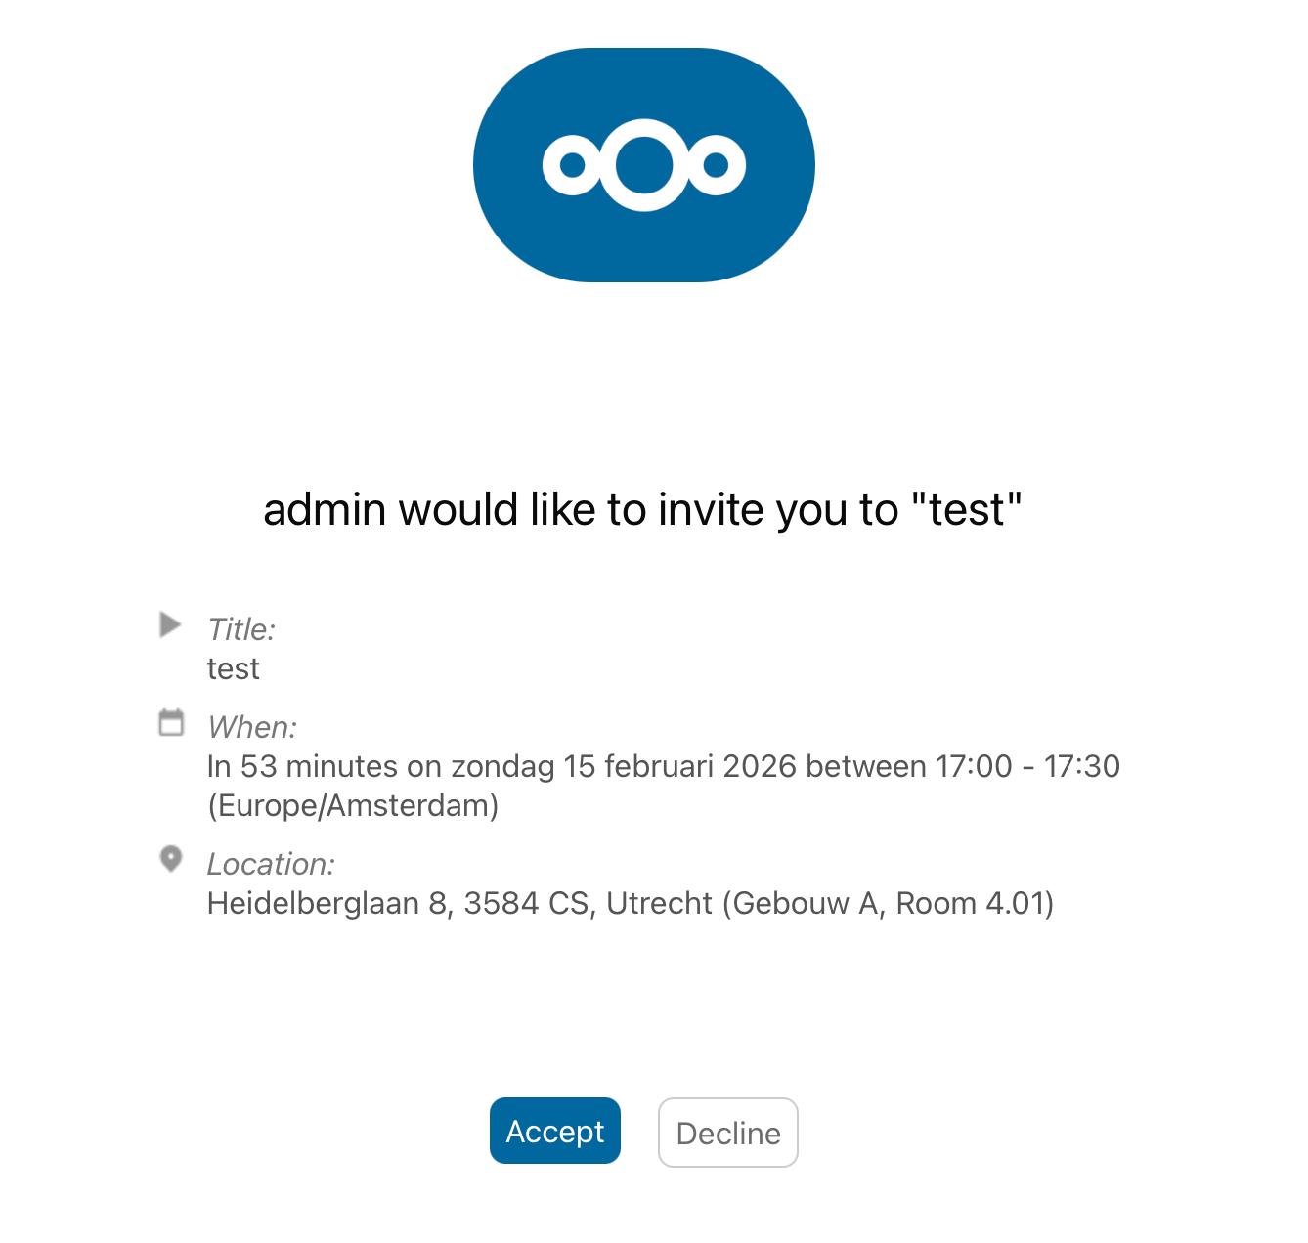Click the Location: label
1308x1243 pixels.
point(270,864)
